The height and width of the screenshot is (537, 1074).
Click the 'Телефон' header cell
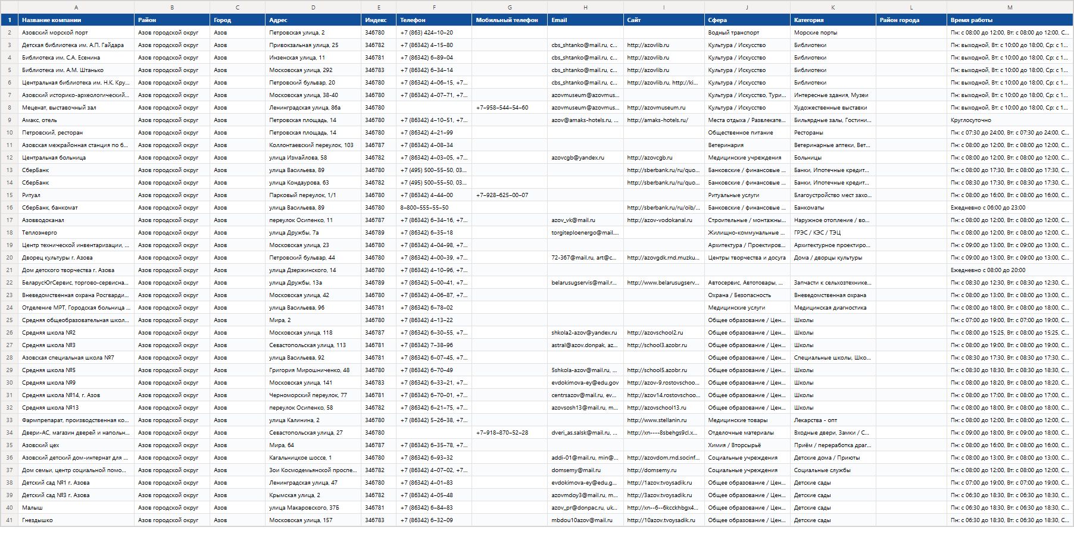[434, 20]
